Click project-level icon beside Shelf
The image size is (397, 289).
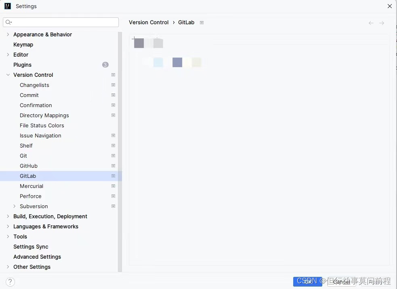(113, 146)
